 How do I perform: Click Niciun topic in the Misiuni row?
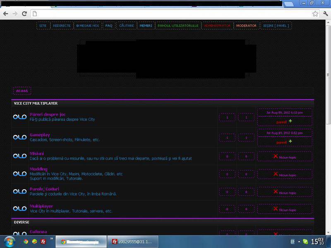(288, 157)
